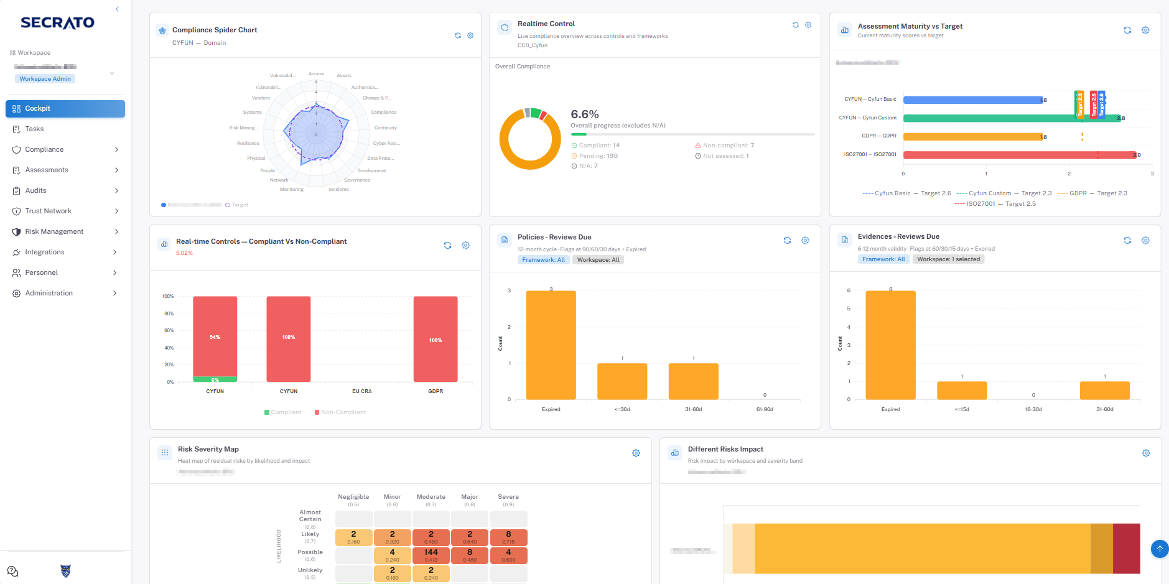Open the support chat icon bottom-left
This screenshot has width=1169, height=584.
(x=12, y=571)
